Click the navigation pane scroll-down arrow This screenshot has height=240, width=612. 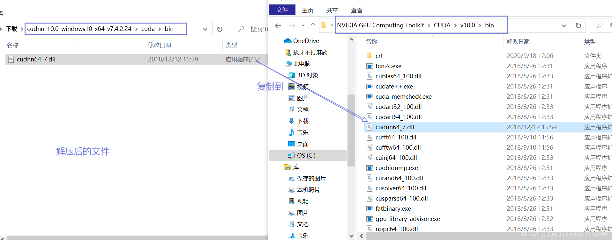pyautogui.click(x=351, y=236)
